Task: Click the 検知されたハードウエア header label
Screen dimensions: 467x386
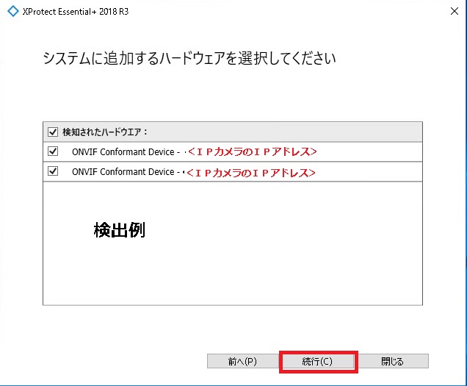Action: click(105, 132)
